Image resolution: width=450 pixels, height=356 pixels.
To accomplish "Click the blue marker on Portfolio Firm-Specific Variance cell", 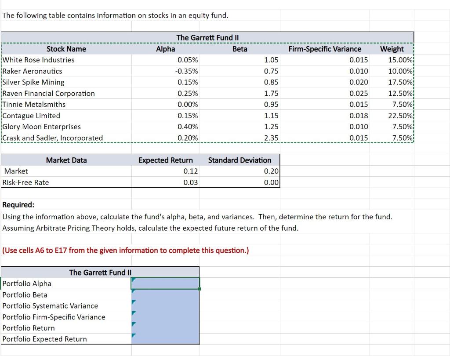I will tap(133, 314).
